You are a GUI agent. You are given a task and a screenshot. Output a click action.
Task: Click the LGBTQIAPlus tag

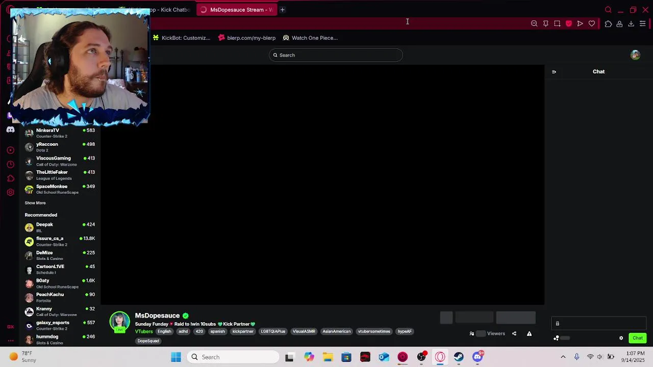273,332
